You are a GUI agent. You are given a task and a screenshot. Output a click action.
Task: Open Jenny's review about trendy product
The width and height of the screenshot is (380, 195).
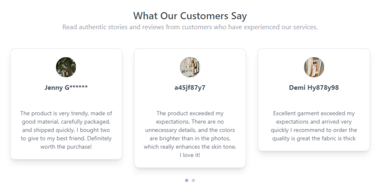click(66, 130)
